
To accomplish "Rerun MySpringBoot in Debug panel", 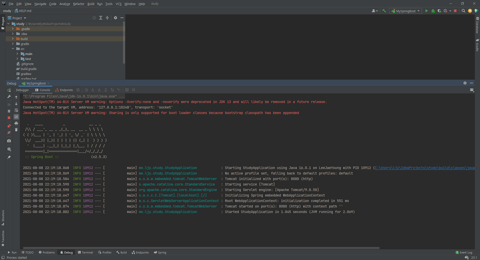I will [9, 90].
